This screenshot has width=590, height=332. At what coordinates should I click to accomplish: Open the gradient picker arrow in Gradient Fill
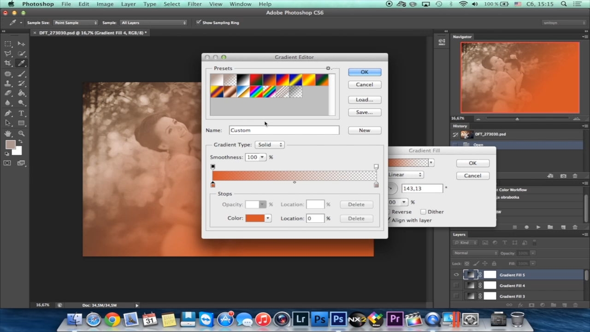coord(431,163)
